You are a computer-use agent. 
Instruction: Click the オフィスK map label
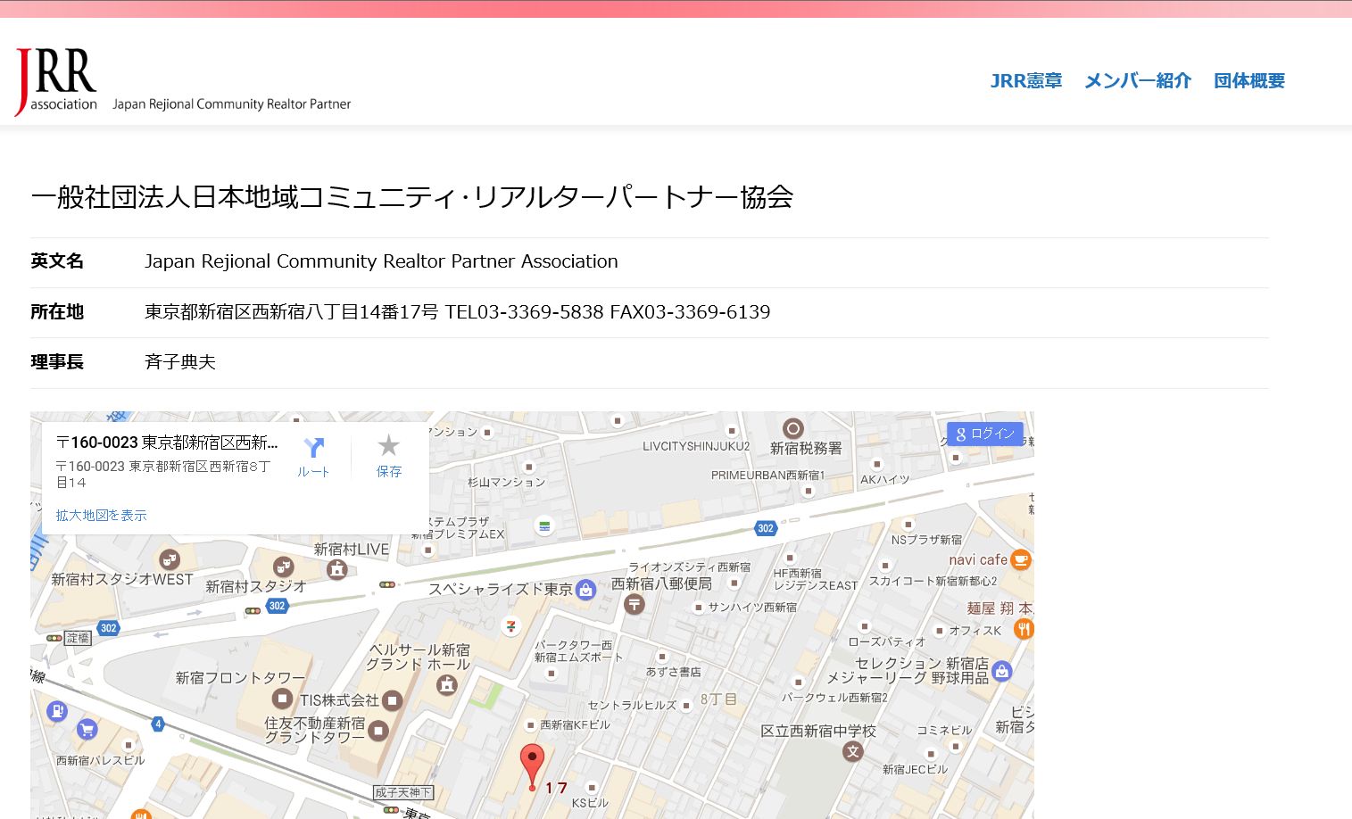click(975, 630)
